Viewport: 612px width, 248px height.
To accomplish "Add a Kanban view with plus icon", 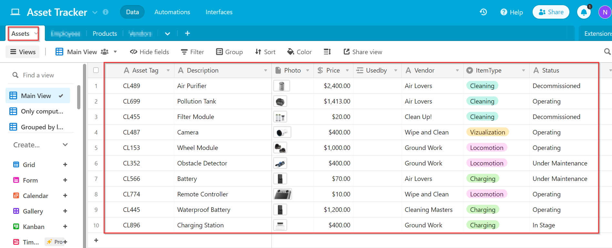I will [x=65, y=227].
